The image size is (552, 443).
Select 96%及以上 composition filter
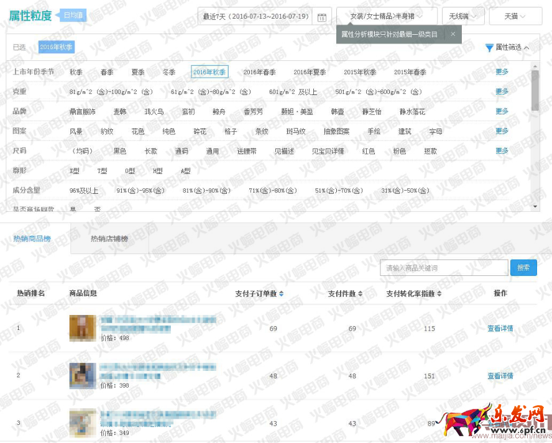84,191
